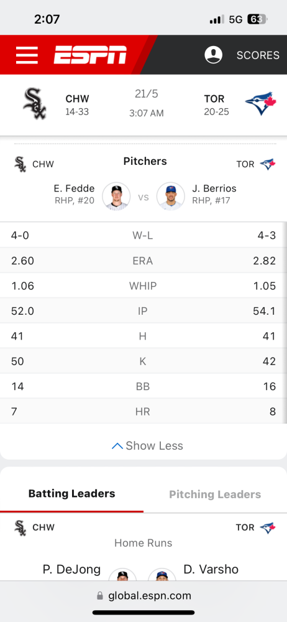Switch to the Pitching Leaders tab
287x622 pixels.
215,494
